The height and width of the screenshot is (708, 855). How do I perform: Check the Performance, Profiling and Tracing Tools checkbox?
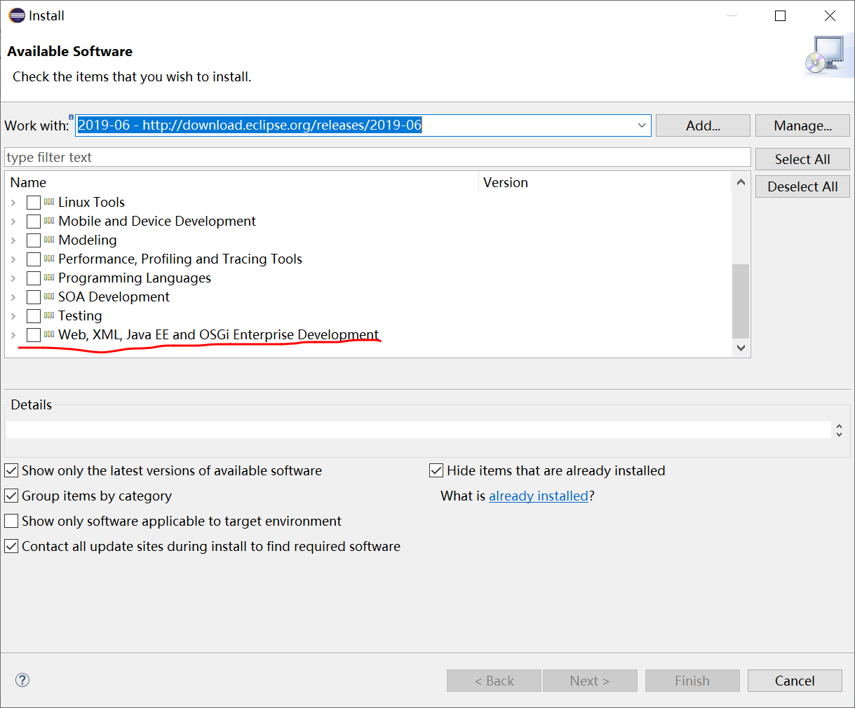[34, 259]
